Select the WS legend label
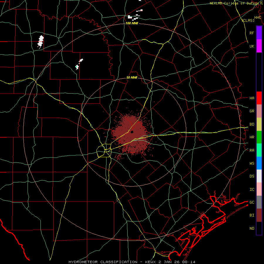Screen dimensions: 264x264 click(252, 163)
